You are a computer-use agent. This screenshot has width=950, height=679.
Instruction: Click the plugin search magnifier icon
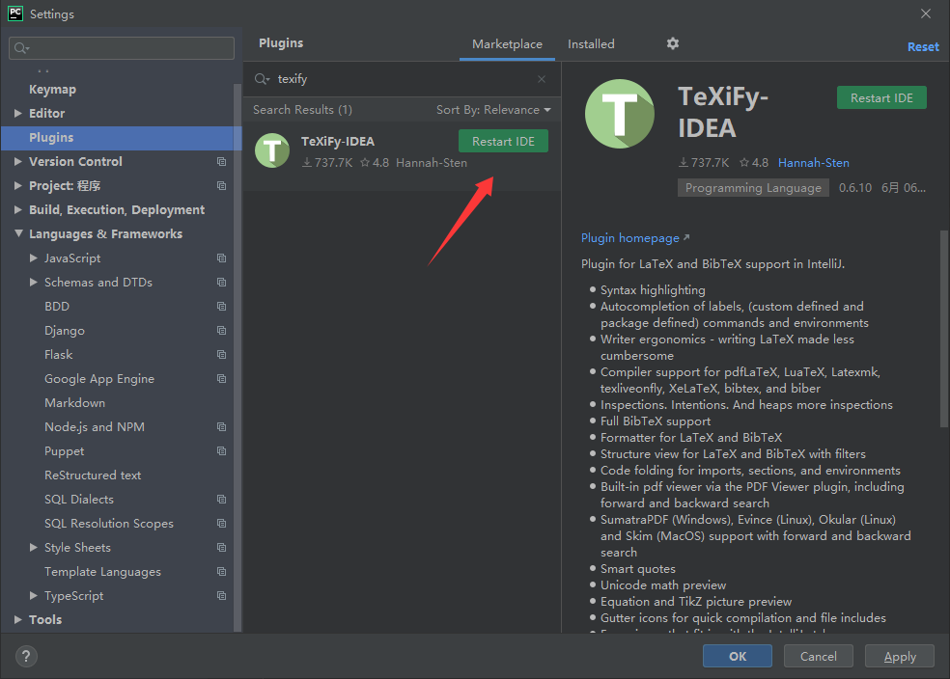pos(262,79)
